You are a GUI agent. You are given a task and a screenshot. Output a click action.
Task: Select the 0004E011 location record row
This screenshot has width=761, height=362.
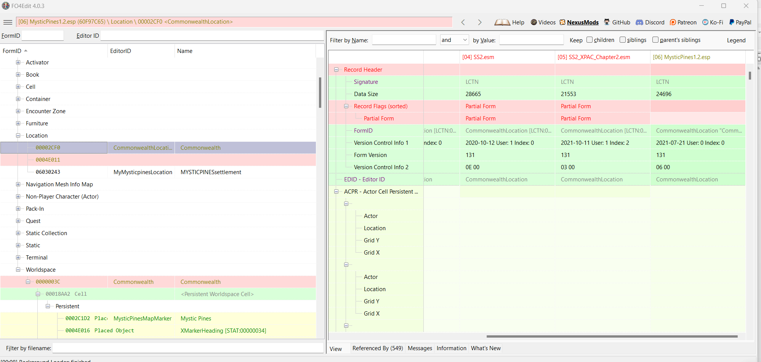point(158,160)
